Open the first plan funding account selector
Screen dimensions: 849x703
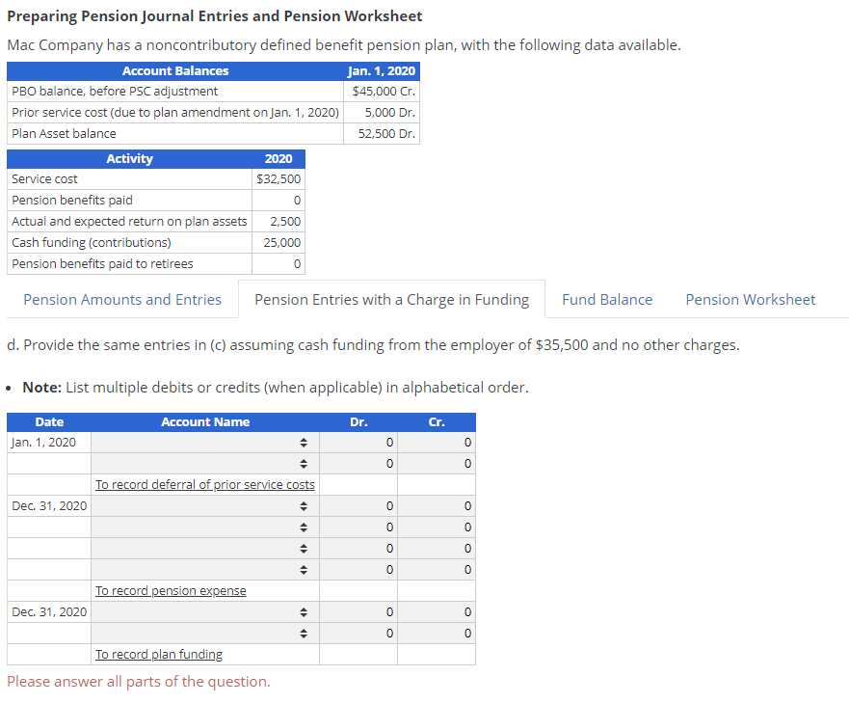pos(304,611)
